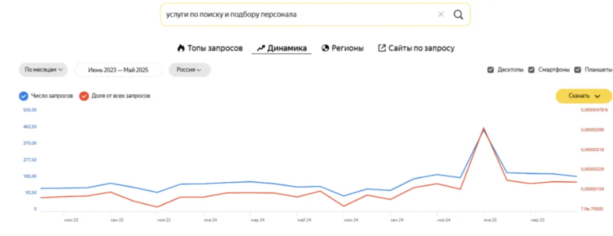Viewport: 613px width, 236px height.
Task: Click the magnifying glass search icon
Action: click(458, 14)
